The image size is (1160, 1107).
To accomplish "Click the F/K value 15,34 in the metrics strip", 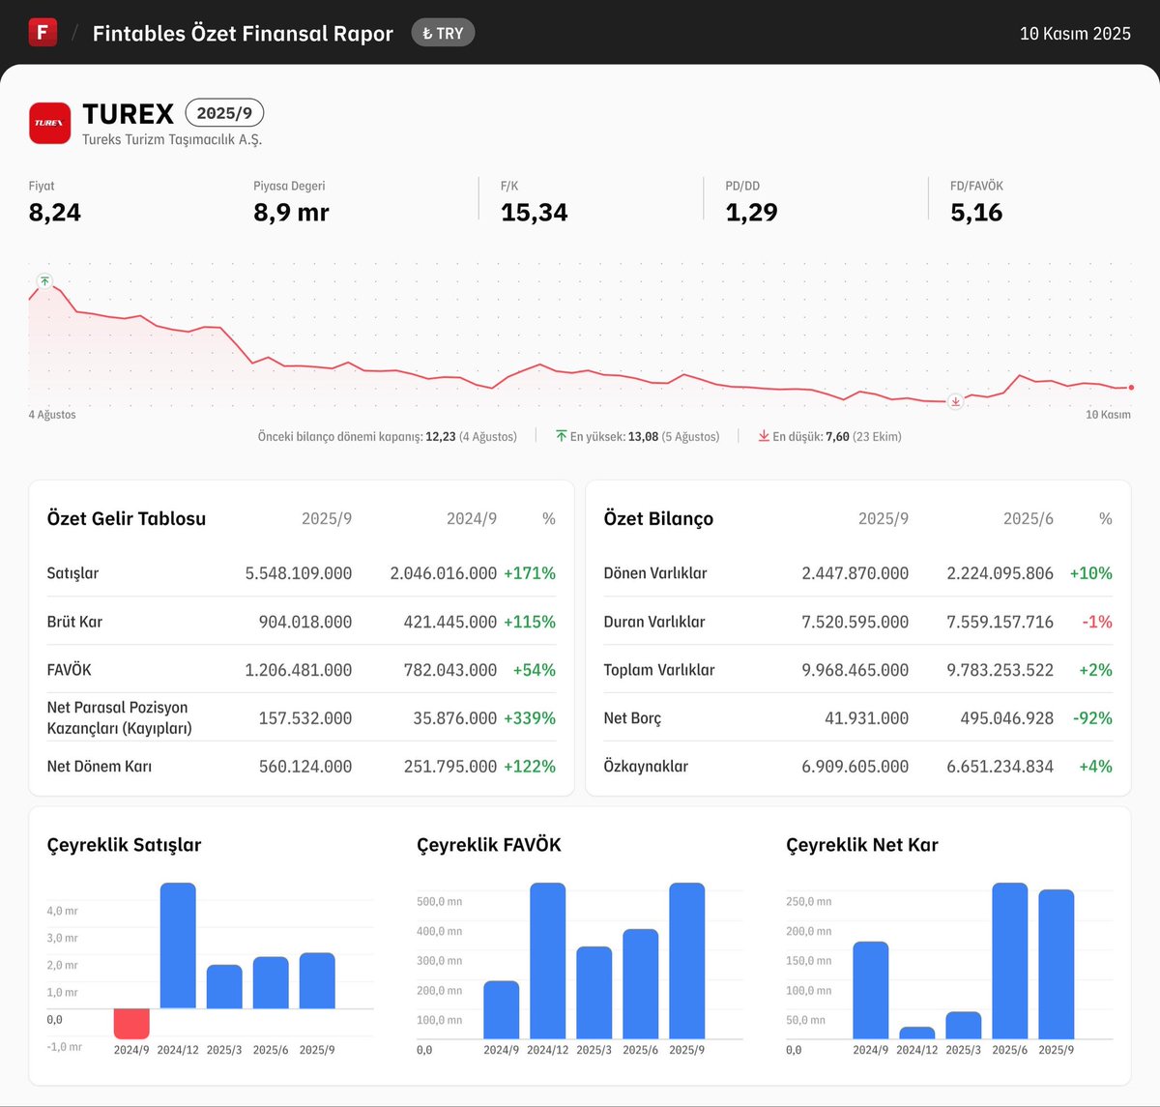I will click(x=534, y=212).
